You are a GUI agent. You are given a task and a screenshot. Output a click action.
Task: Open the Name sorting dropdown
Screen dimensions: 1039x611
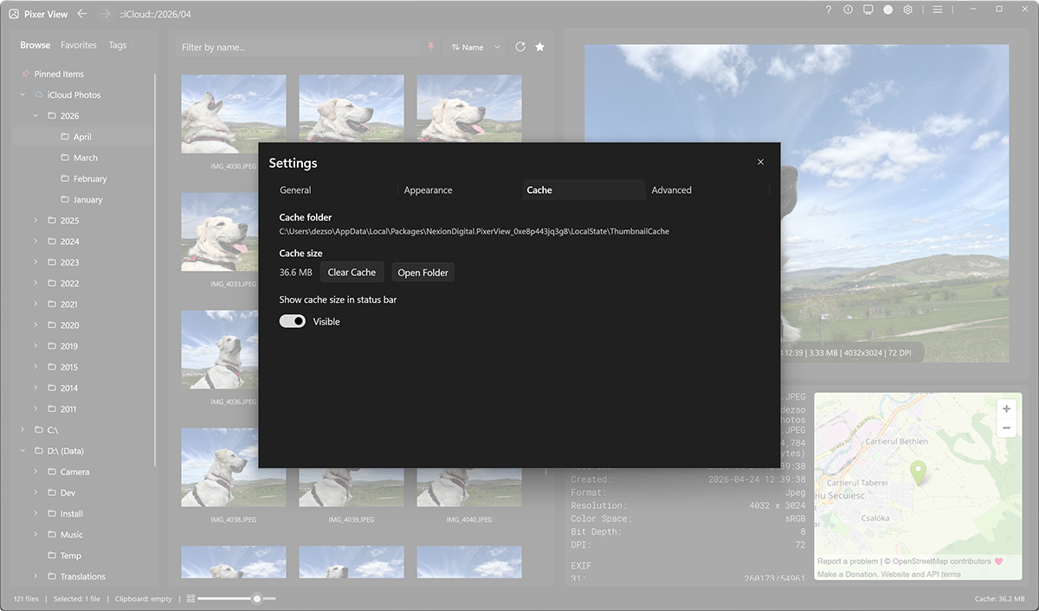tap(474, 47)
